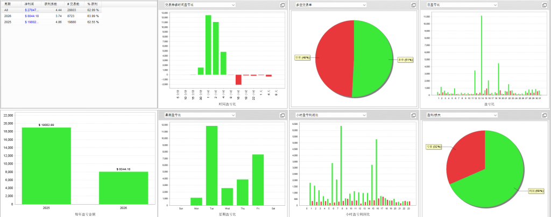Sort table by 获利系数 column header
Viewport: 551px width, 217px height.
click(x=52, y=4)
